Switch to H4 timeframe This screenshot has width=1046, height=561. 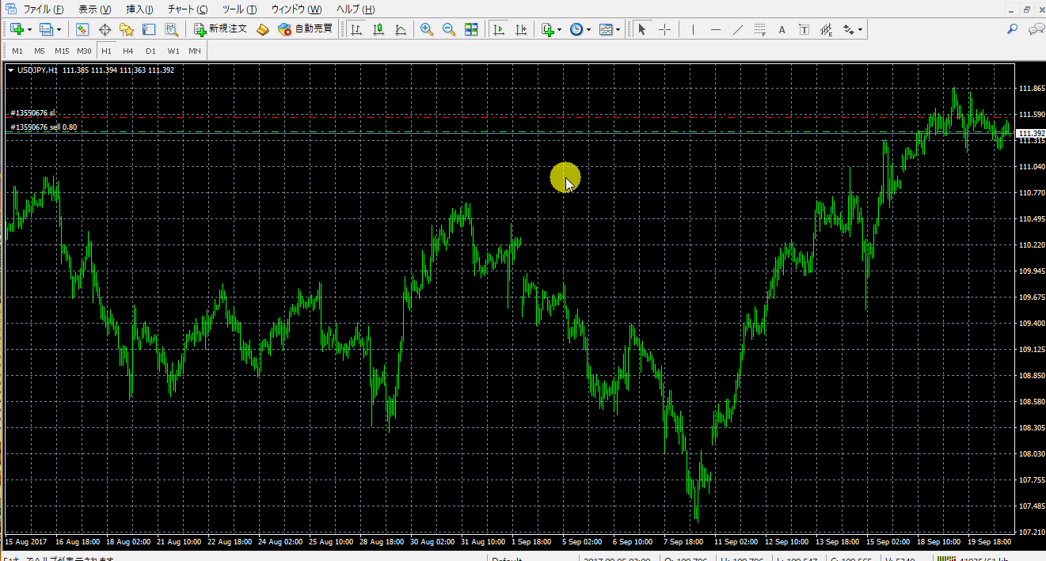[x=128, y=51]
